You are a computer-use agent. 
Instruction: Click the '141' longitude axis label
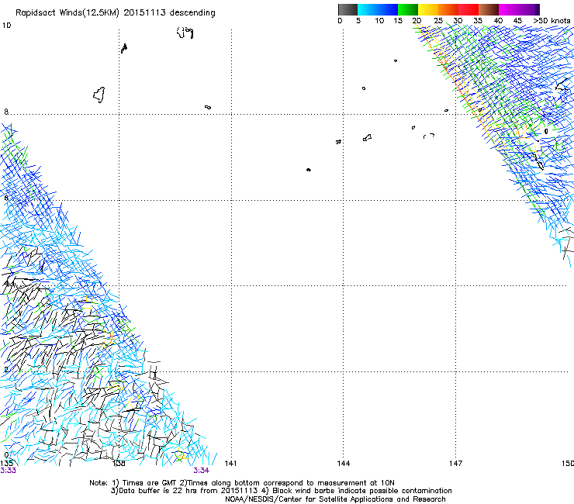(x=230, y=464)
